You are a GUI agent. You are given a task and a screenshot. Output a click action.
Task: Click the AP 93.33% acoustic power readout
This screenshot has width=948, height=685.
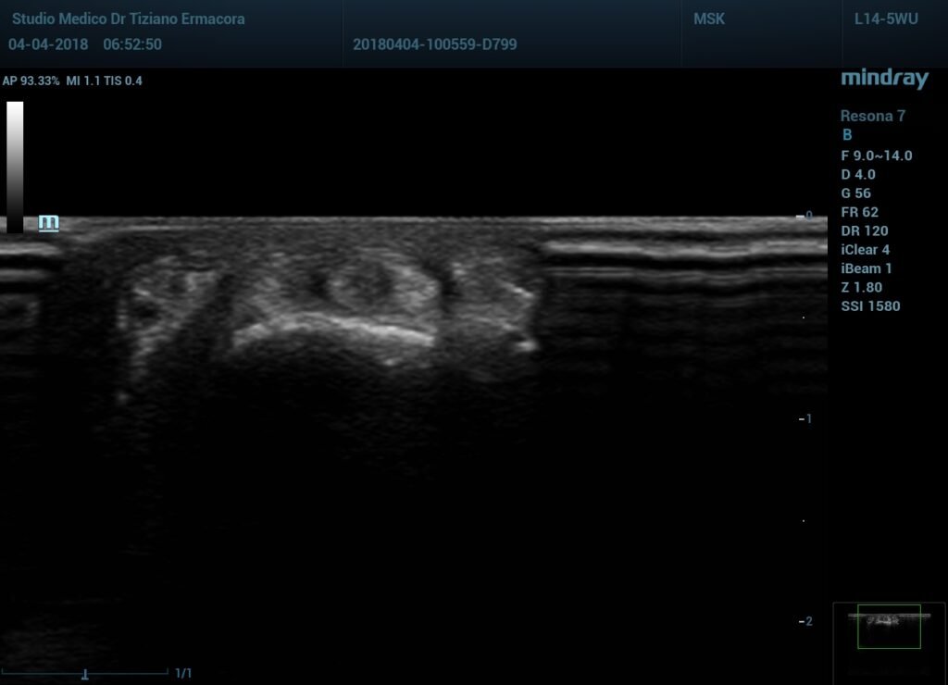pos(31,81)
